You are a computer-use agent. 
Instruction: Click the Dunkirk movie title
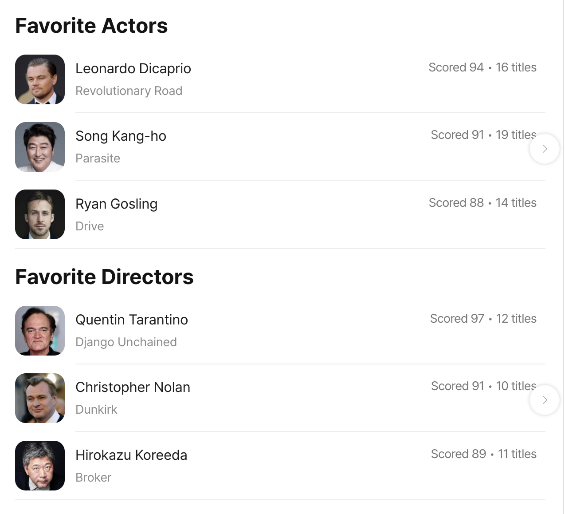pos(96,410)
